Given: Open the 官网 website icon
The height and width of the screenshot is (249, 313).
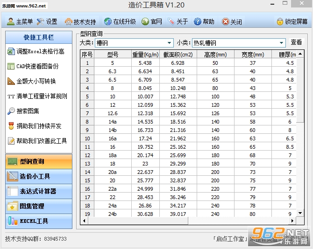Looking at the screenshot, I should coord(145,21).
